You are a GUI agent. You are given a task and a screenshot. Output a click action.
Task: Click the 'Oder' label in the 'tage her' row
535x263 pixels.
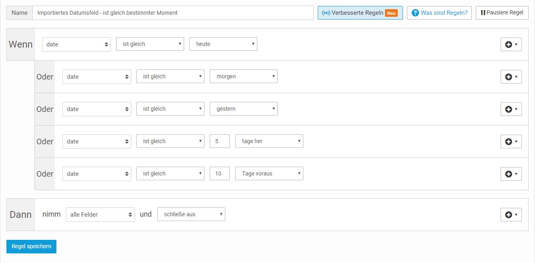[45, 141]
